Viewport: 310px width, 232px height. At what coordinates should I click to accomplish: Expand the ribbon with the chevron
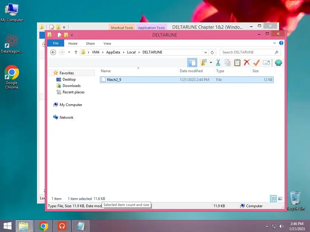[274, 43]
